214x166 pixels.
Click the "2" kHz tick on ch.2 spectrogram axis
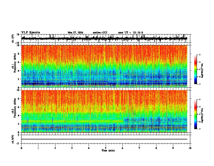(19, 124)
